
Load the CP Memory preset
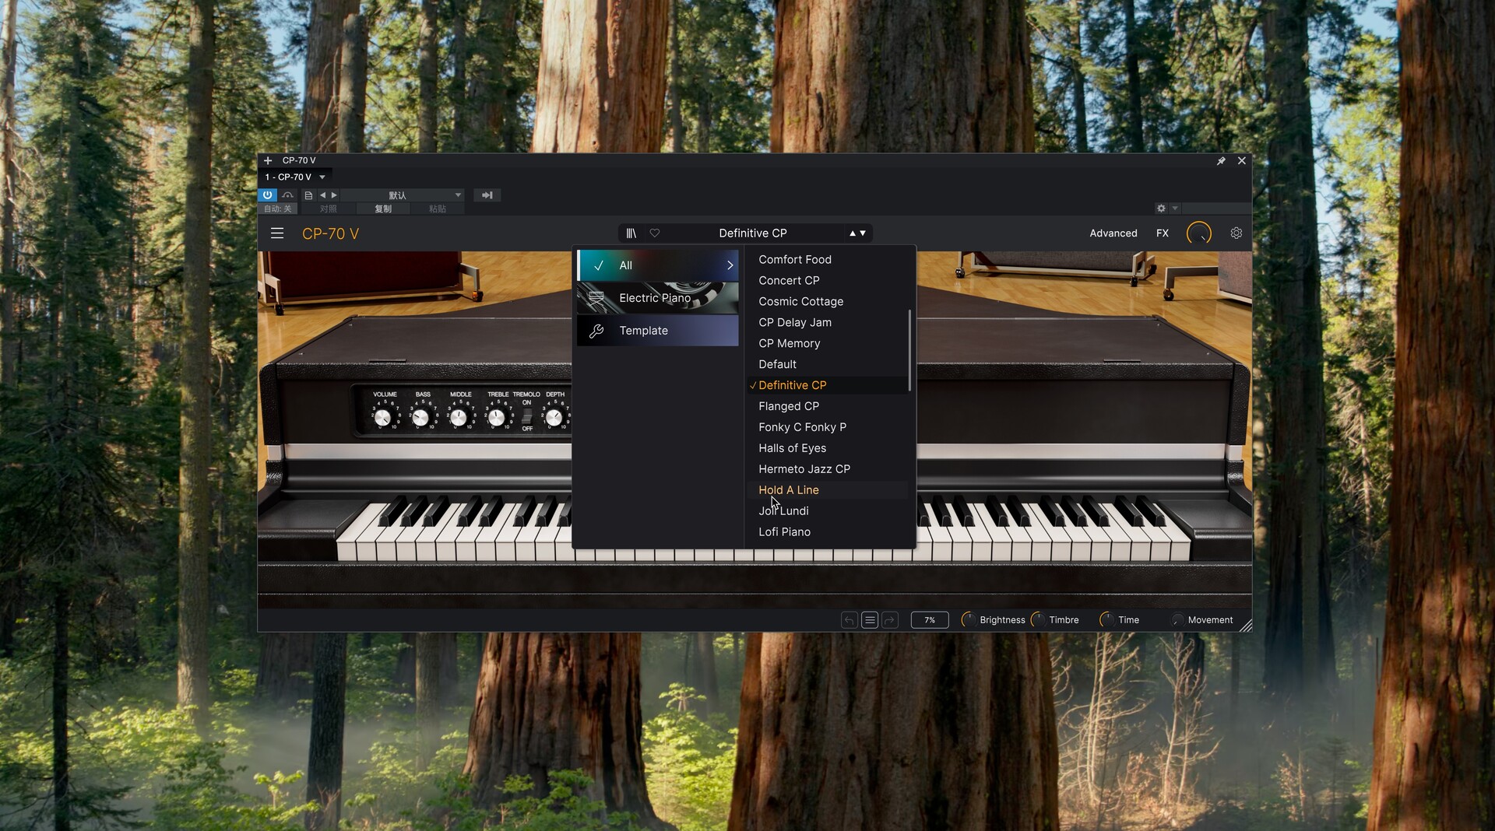[828, 343]
